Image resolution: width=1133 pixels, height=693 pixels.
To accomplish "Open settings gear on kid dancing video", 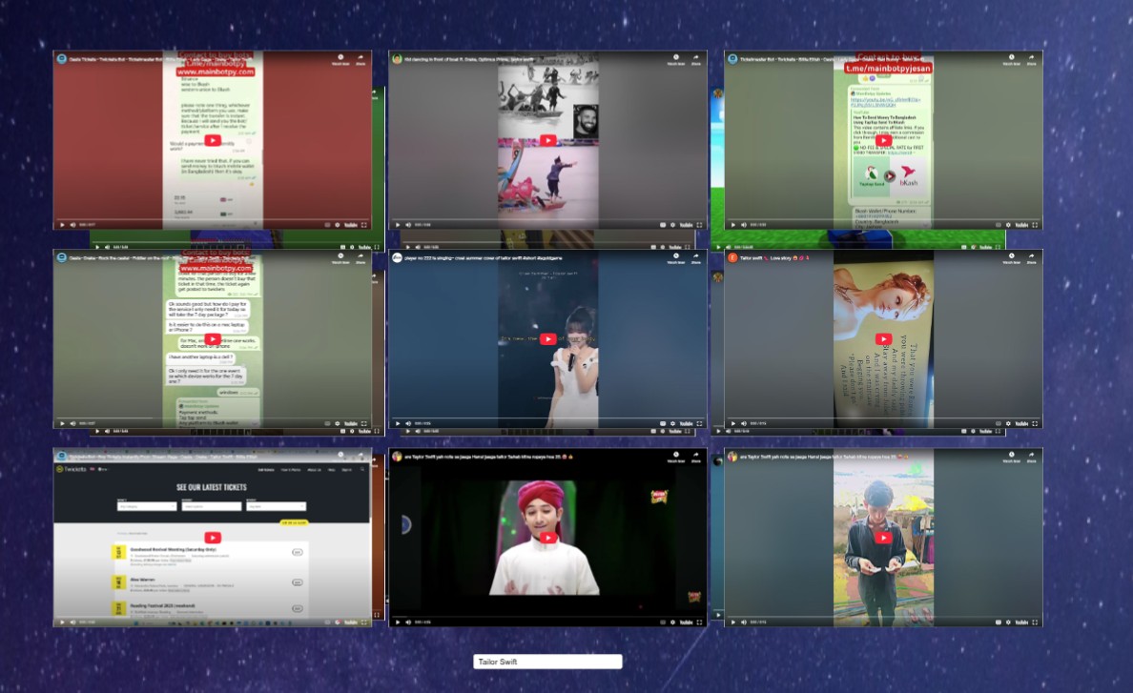I will click(x=672, y=225).
